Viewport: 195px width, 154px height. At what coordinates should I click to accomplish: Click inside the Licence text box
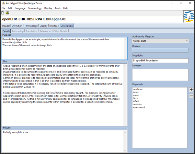click(160, 75)
